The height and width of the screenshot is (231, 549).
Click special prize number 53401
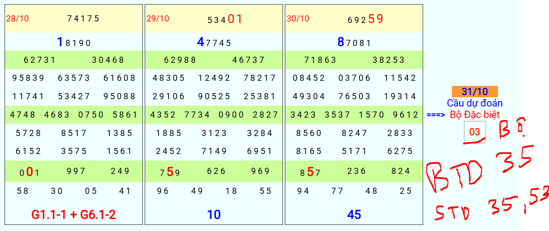pos(225,19)
